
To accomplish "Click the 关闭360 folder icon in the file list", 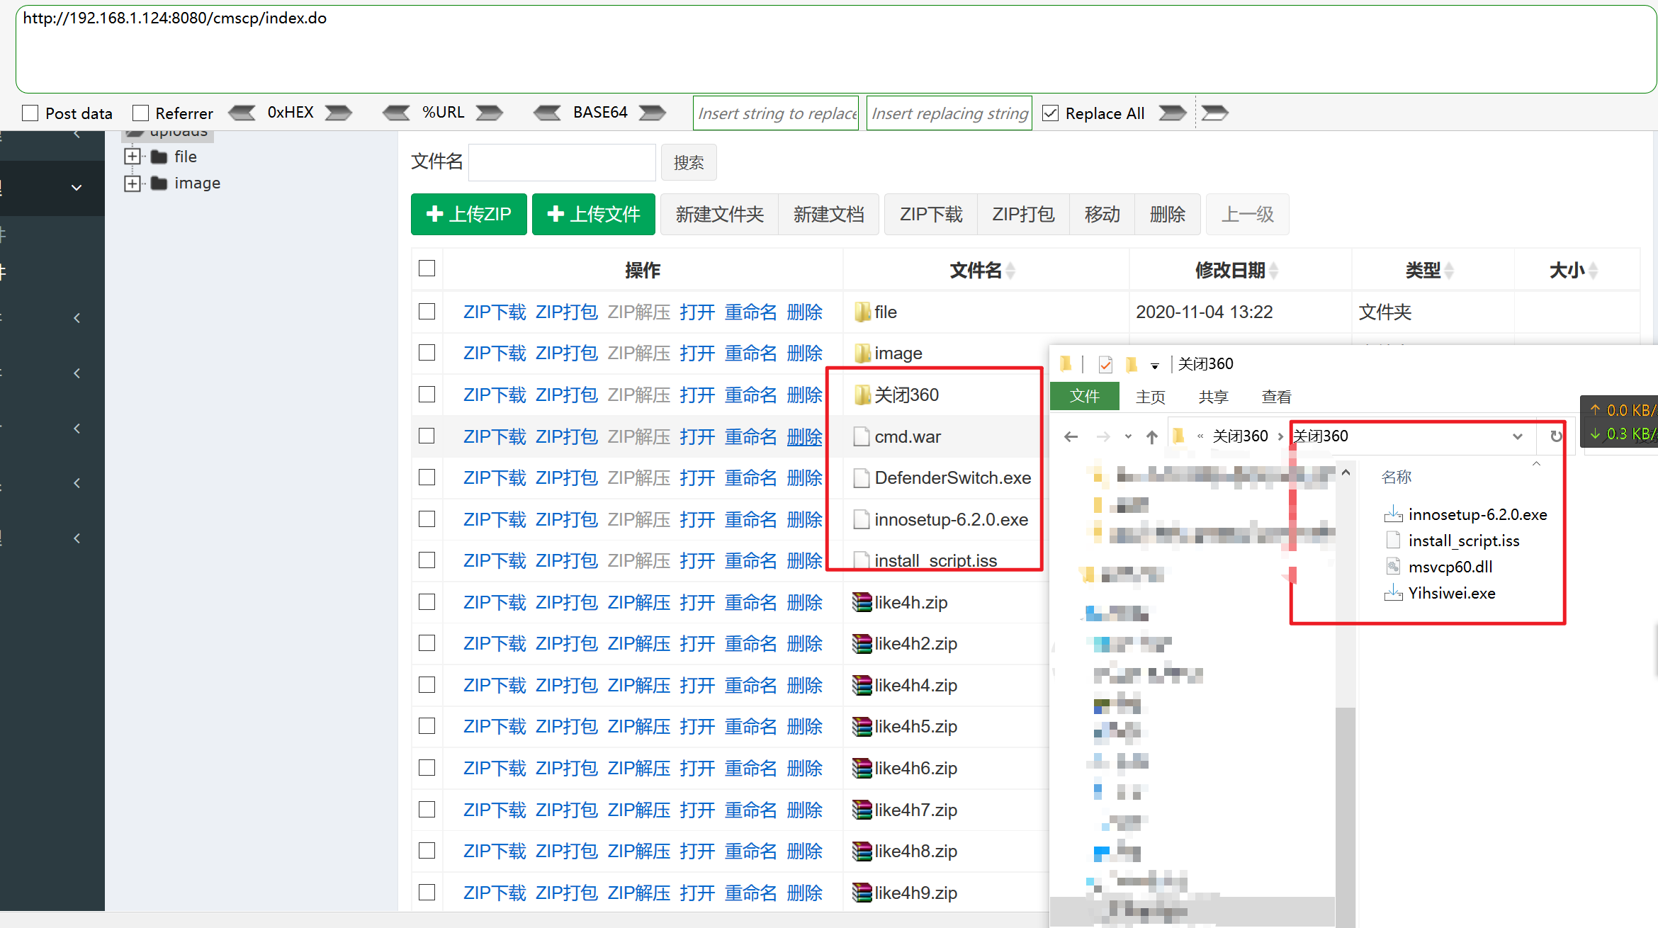I will [x=862, y=395].
